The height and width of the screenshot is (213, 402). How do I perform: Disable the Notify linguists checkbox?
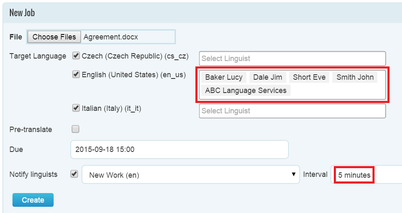(74, 174)
